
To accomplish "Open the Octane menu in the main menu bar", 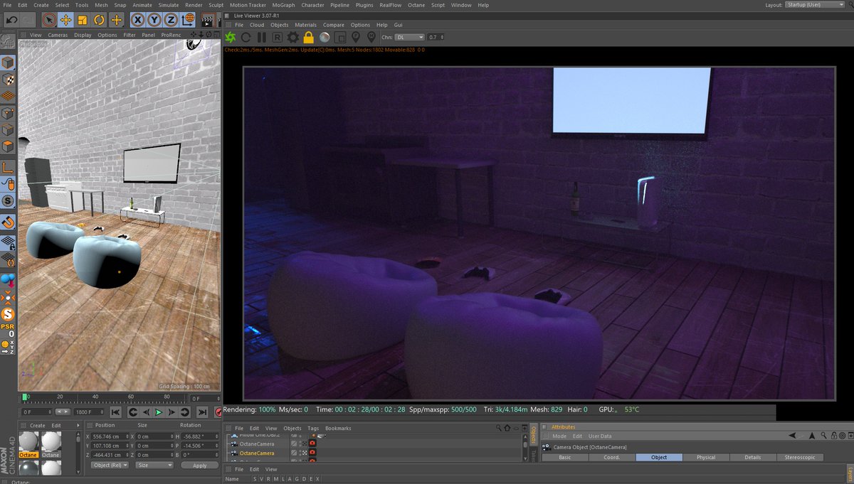I will click(416, 5).
